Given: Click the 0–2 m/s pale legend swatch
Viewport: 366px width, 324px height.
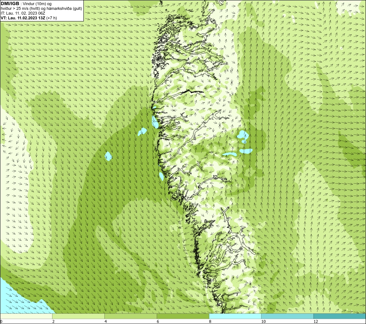Looking at the screenshot, I should [x=26, y=316].
